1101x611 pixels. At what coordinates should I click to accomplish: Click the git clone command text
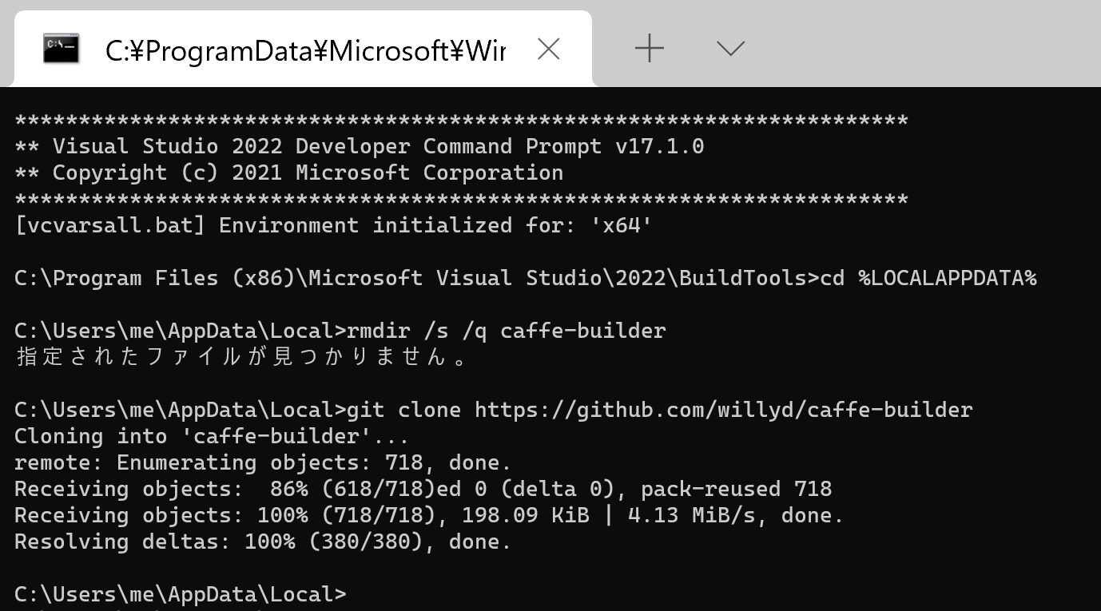tap(659, 410)
